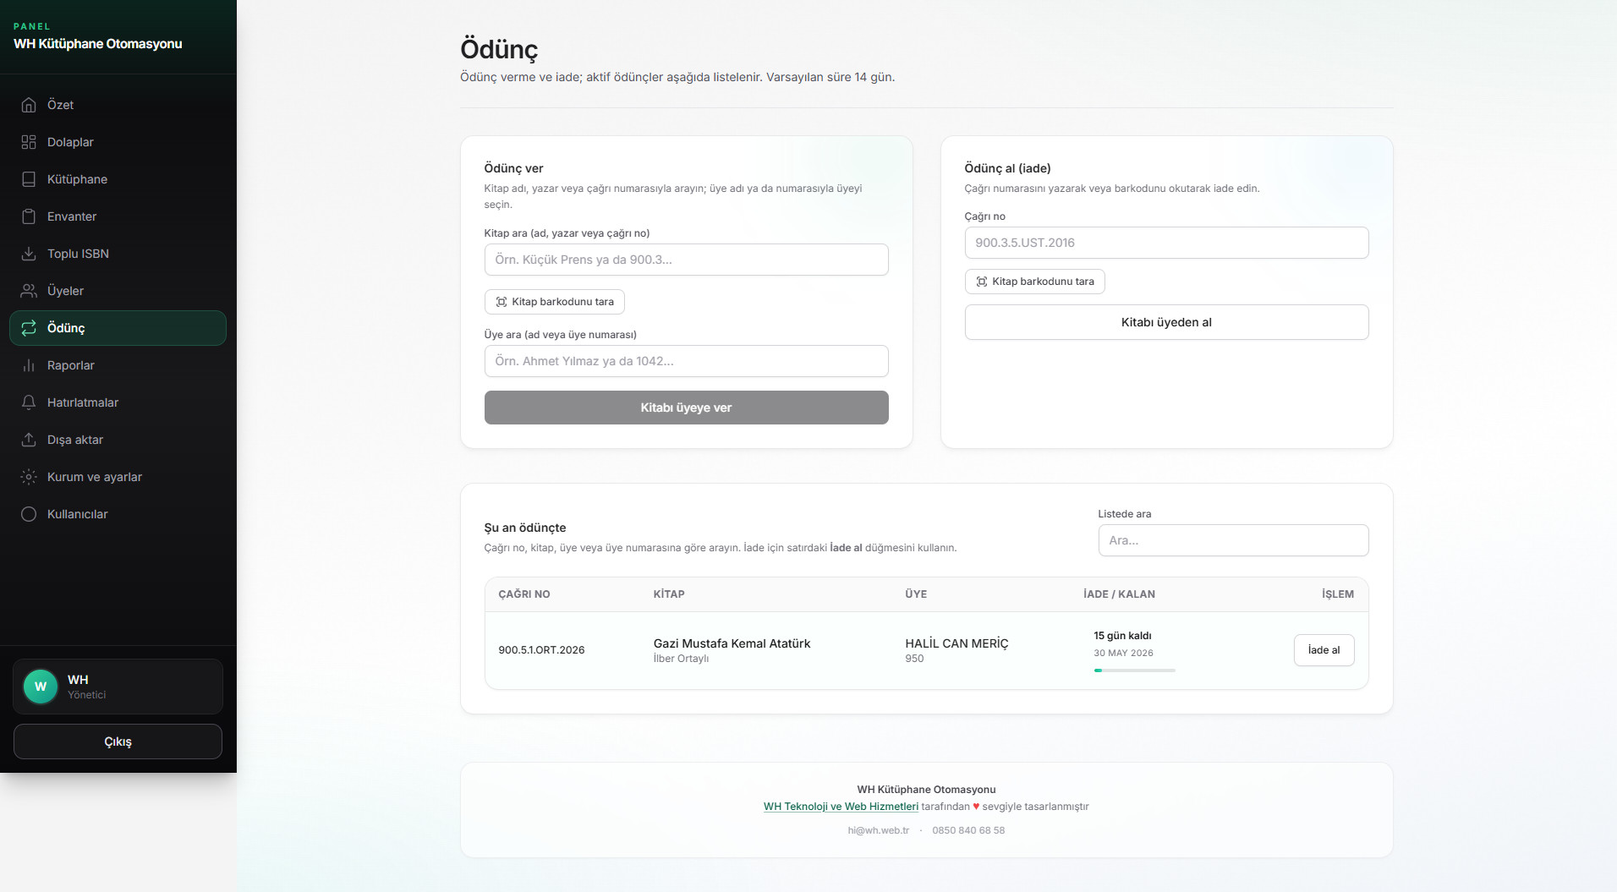1617x892 pixels.
Task: Click the clipboard icon beside Envanter
Action: (x=29, y=216)
